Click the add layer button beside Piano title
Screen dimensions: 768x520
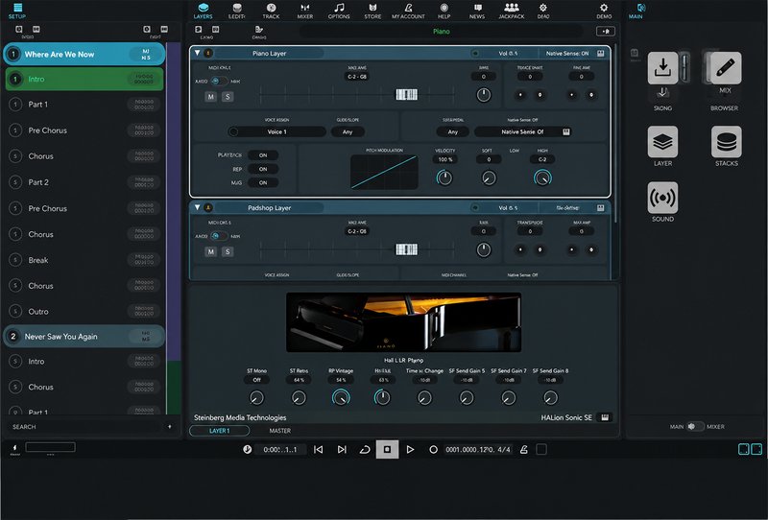tap(606, 32)
